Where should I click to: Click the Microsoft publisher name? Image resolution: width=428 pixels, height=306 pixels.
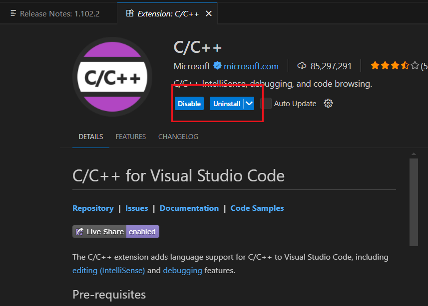[x=192, y=66]
